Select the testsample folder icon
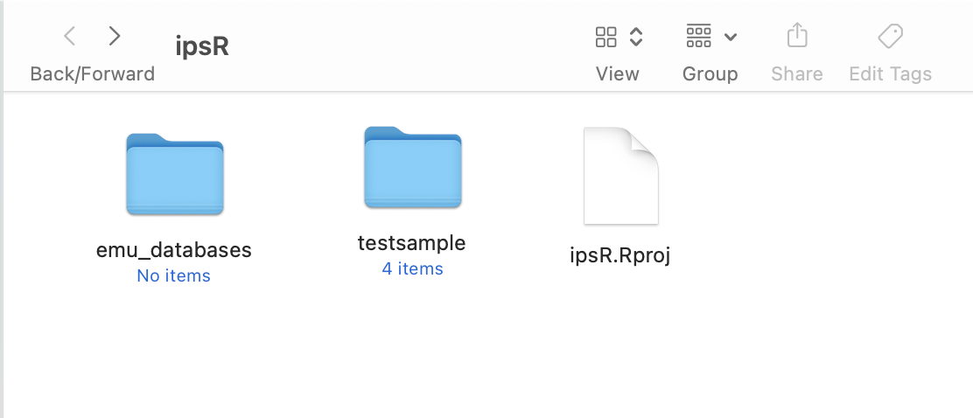This screenshot has width=973, height=418. click(x=412, y=168)
